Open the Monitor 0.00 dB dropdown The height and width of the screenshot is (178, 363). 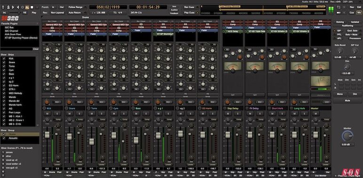[x=347, y=145]
